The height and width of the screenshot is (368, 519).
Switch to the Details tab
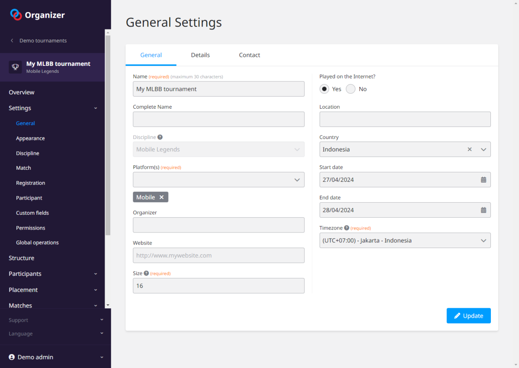[200, 55]
